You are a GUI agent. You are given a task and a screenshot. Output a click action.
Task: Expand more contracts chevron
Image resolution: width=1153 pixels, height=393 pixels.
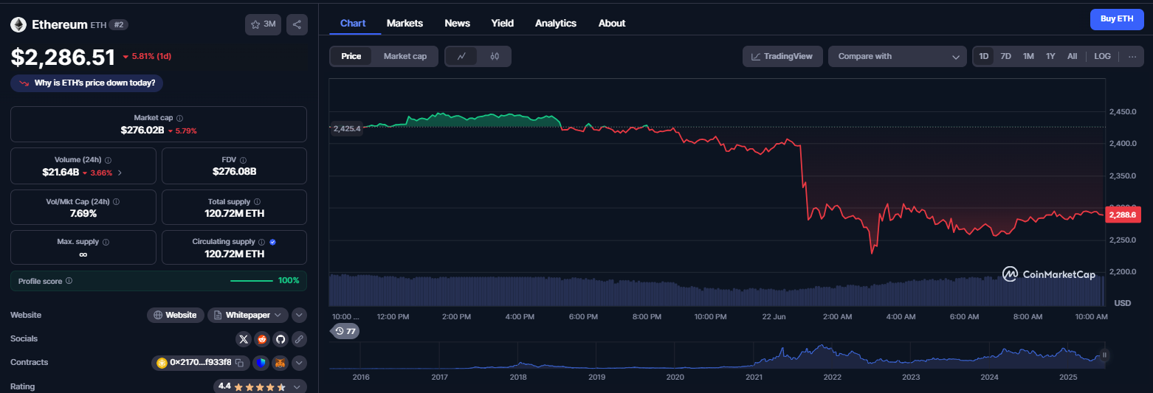coord(299,363)
